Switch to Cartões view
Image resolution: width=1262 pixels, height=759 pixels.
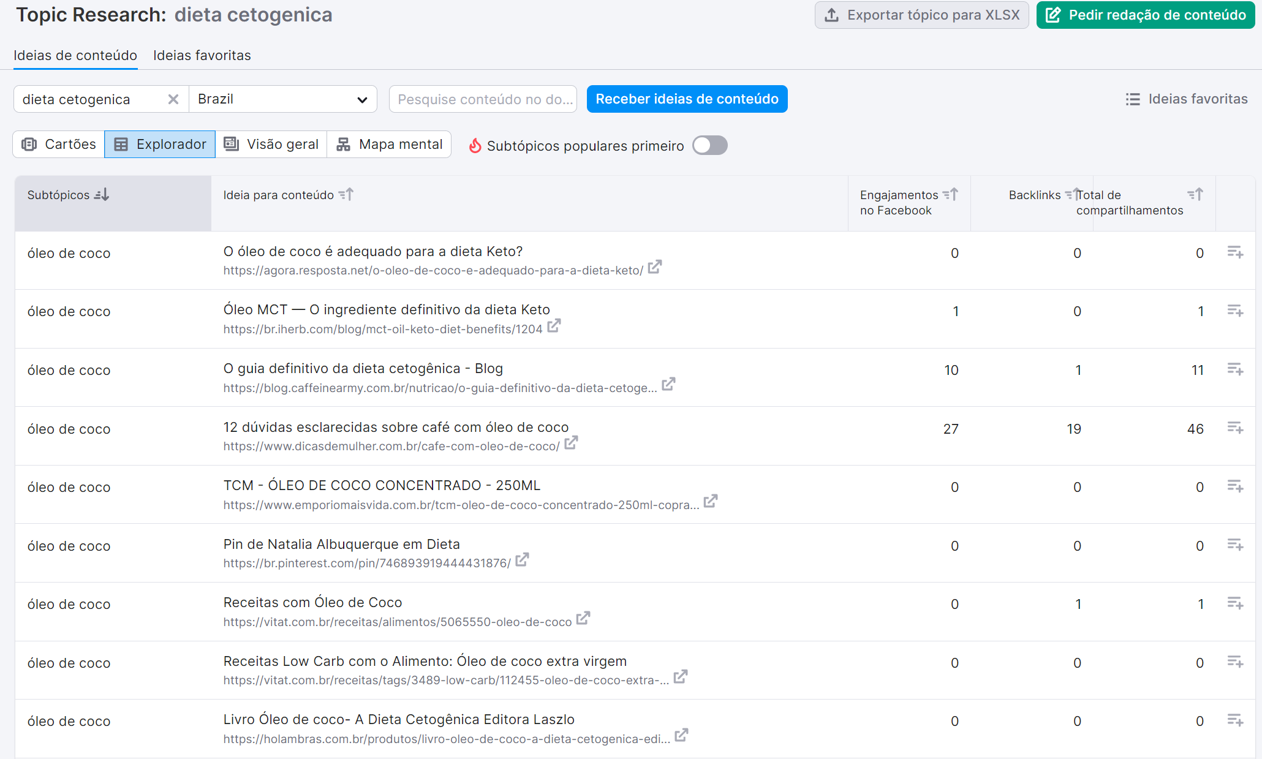click(x=59, y=145)
